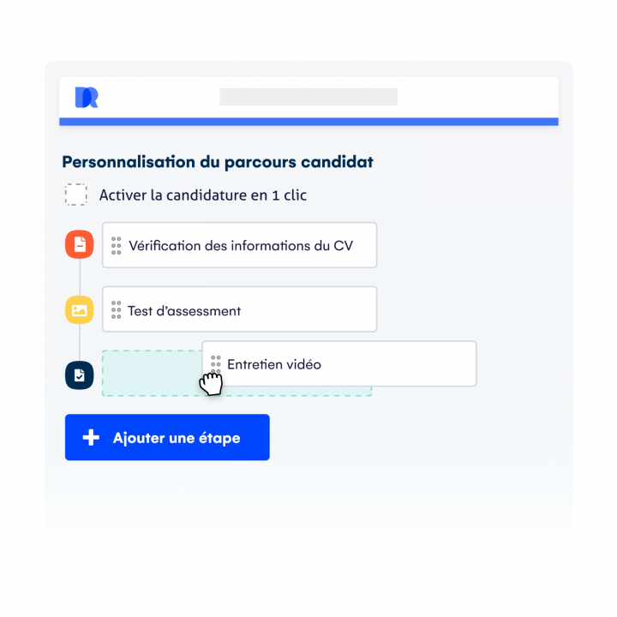617x617 pixels.
Task: Select the Entretien vidéo step card
Action: 339,363
